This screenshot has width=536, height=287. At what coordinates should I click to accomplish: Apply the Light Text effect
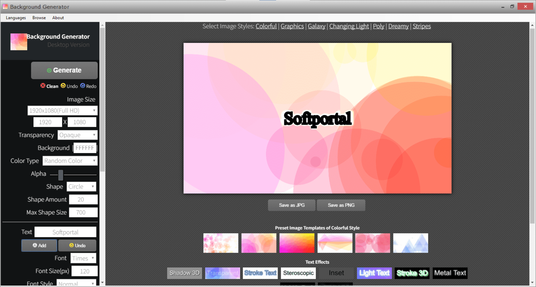tap(374, 273)
